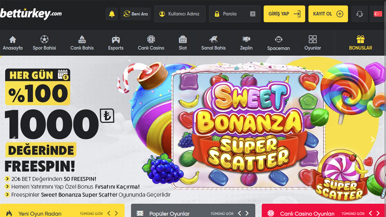Select the Turkish flag language icon
Viewport: 386px width, 217px height.
(x=377, y=14)
